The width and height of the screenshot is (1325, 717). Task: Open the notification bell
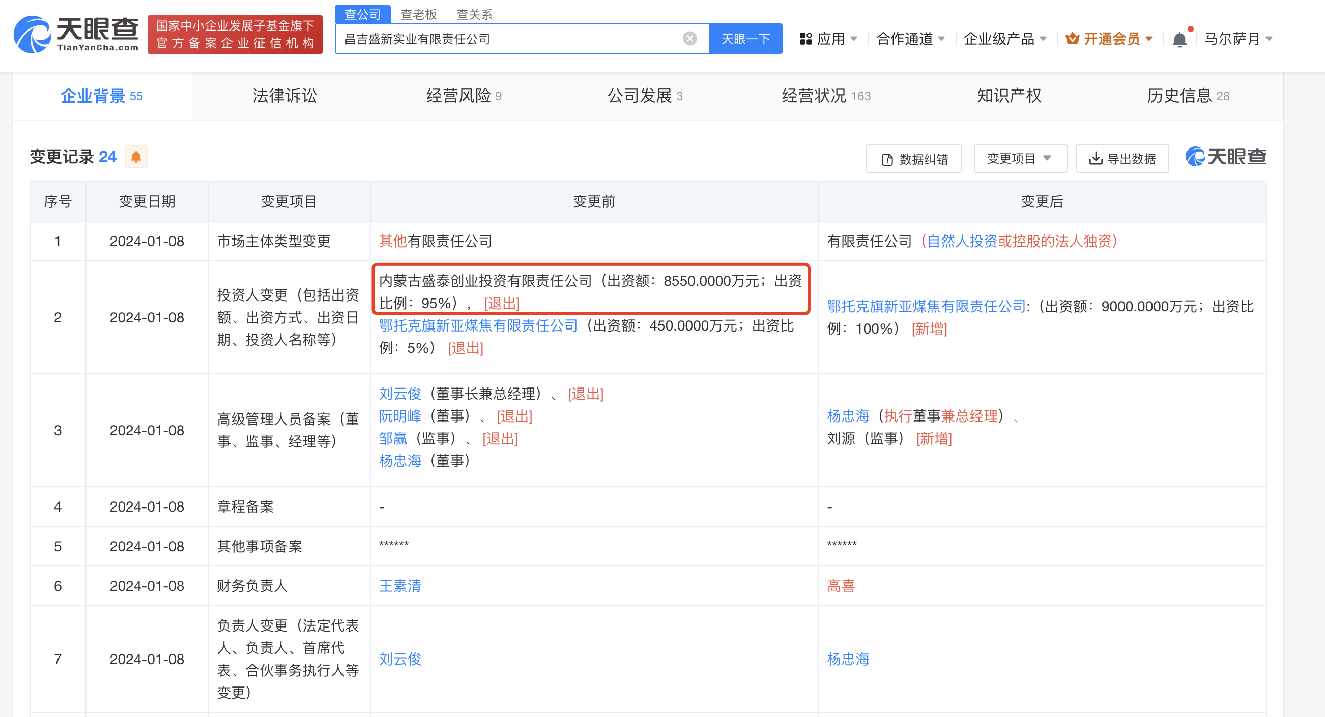click(x=1179, y=39)
